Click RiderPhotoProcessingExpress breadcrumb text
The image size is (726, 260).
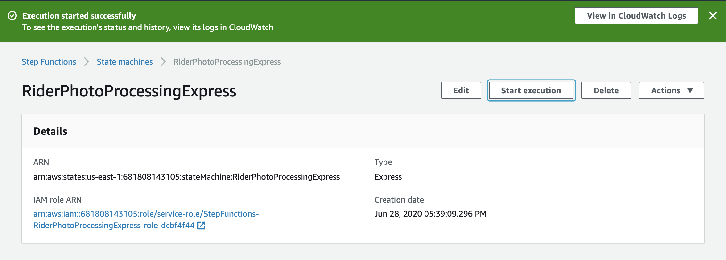[x=227, y=62]
